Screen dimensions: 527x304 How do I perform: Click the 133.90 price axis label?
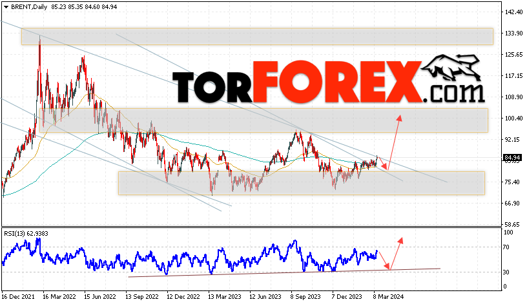[x=514, y=33]
